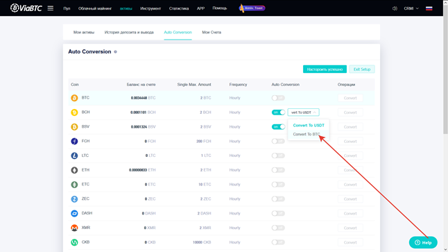Switch to the Мои активы tab
The image size is (448, 252).
(84, 33)
